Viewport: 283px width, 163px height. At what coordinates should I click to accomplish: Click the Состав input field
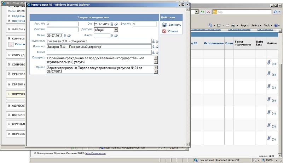pos(62,30)
